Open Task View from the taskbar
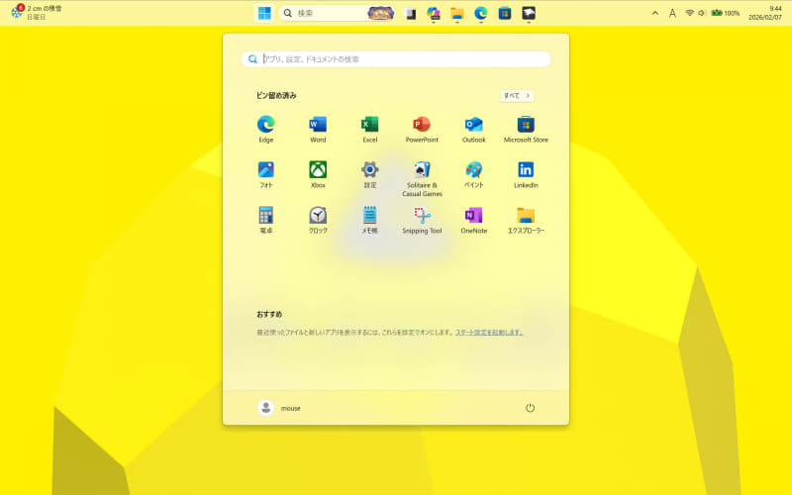The image size is (792, 495). pos(410,14)
